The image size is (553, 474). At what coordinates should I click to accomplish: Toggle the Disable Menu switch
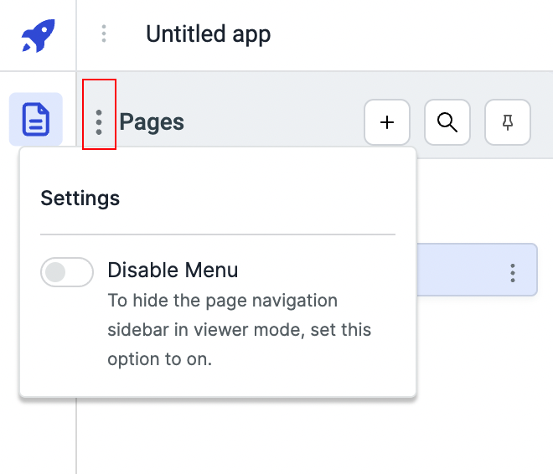click(x=67, y=272)
